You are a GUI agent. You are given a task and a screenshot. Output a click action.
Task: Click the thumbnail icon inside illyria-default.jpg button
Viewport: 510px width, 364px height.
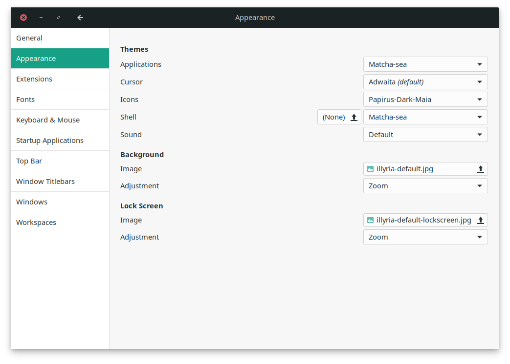click(371, 168)
